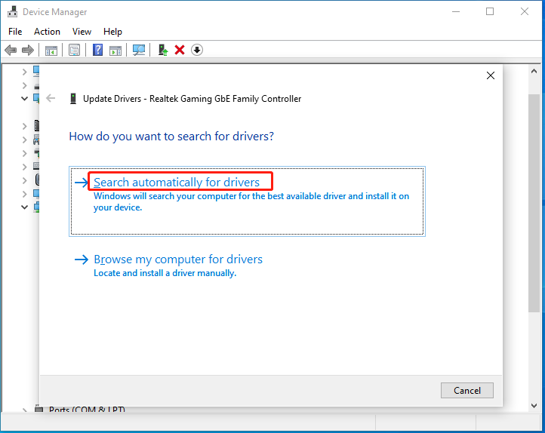Open the Help menu
545x433 pixels.
click(112, 32)
